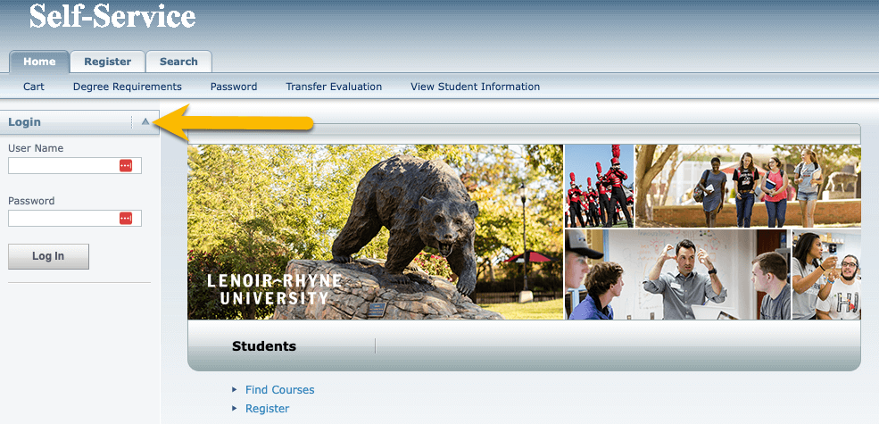879x424 pixels.
Task: Follow the Register link under Students
Action: click(x=268, y=409)
